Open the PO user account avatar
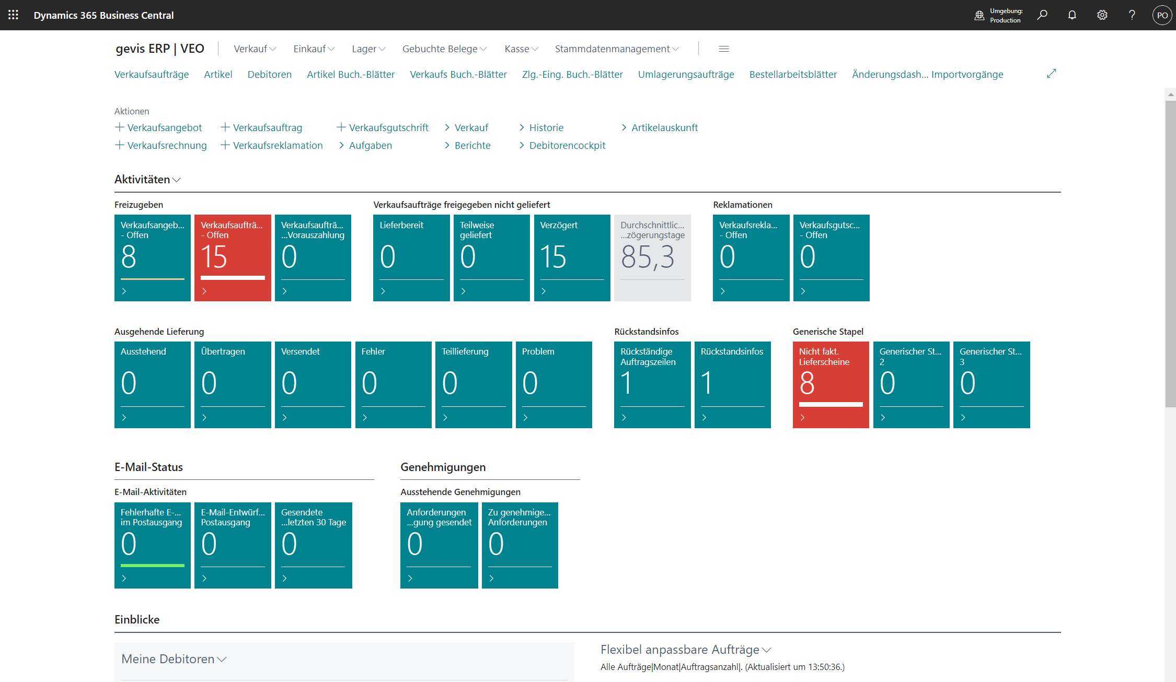1176x682 pixels. tap(1162, 15)
